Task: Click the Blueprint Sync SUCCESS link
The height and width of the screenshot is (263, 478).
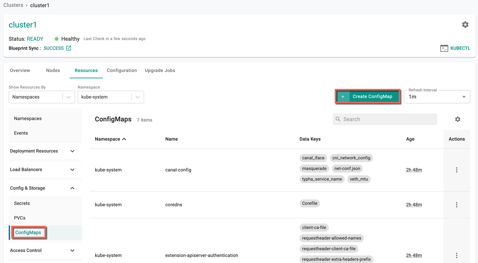Action: [x=54, y=48]
